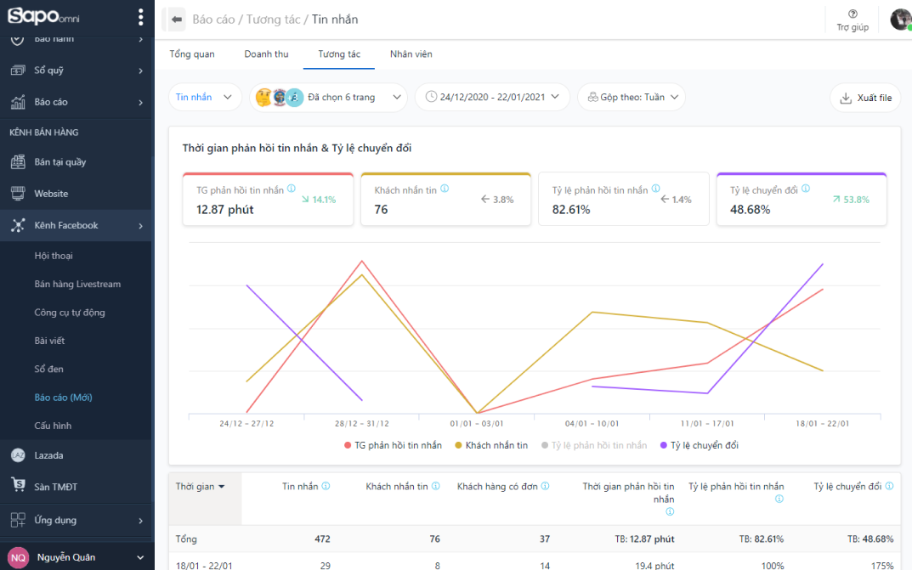Switch to the Nhân viên tab

click(411, 54)
